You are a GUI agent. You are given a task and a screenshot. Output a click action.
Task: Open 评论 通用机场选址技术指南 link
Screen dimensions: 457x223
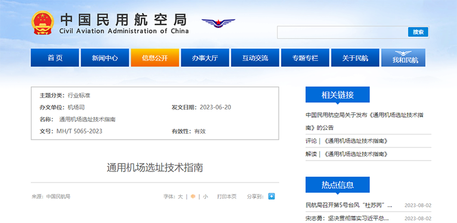[347, 141]
